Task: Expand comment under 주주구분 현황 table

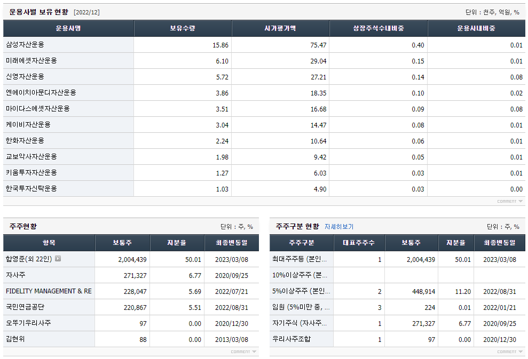Action: click(x=510, y=352)
